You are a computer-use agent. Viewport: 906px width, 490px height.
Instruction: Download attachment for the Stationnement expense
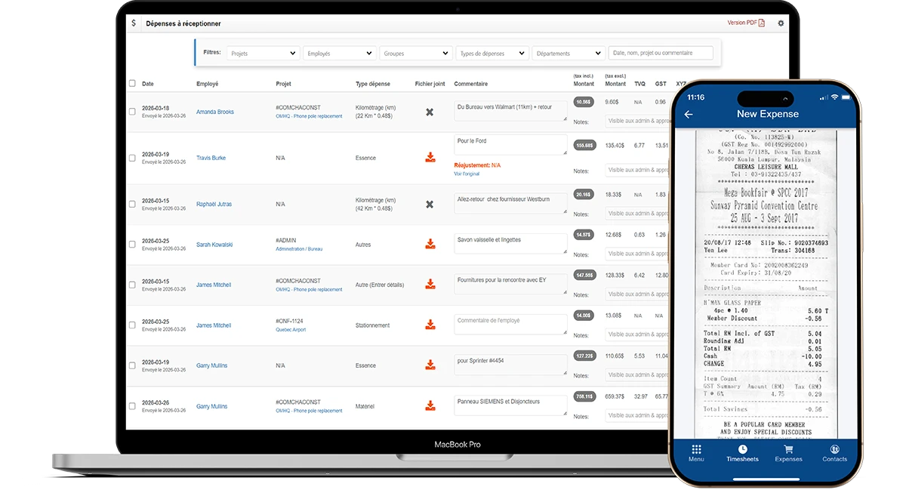click(x=430, y=325)
